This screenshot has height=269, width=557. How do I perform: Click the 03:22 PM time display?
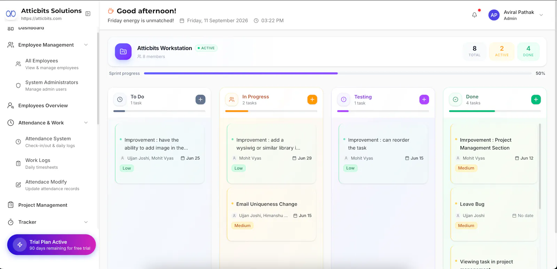[269, 20]
